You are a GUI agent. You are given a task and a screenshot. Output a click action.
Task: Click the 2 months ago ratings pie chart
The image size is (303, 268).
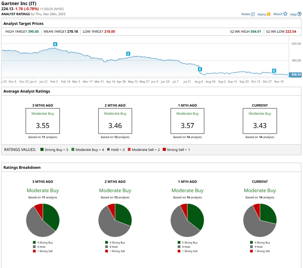(x=115, y=220)
